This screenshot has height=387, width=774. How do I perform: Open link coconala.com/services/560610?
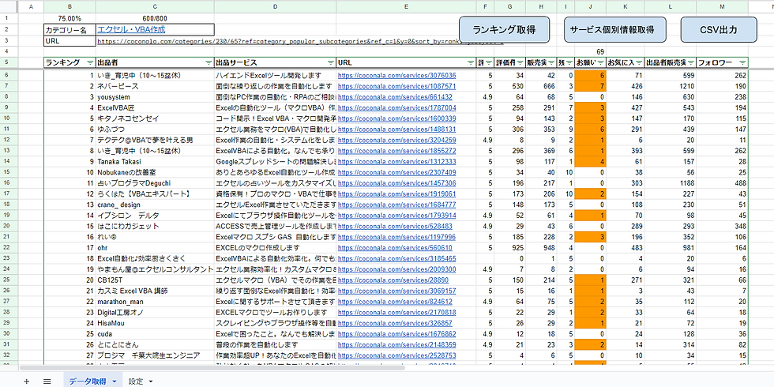coord(395,248)
